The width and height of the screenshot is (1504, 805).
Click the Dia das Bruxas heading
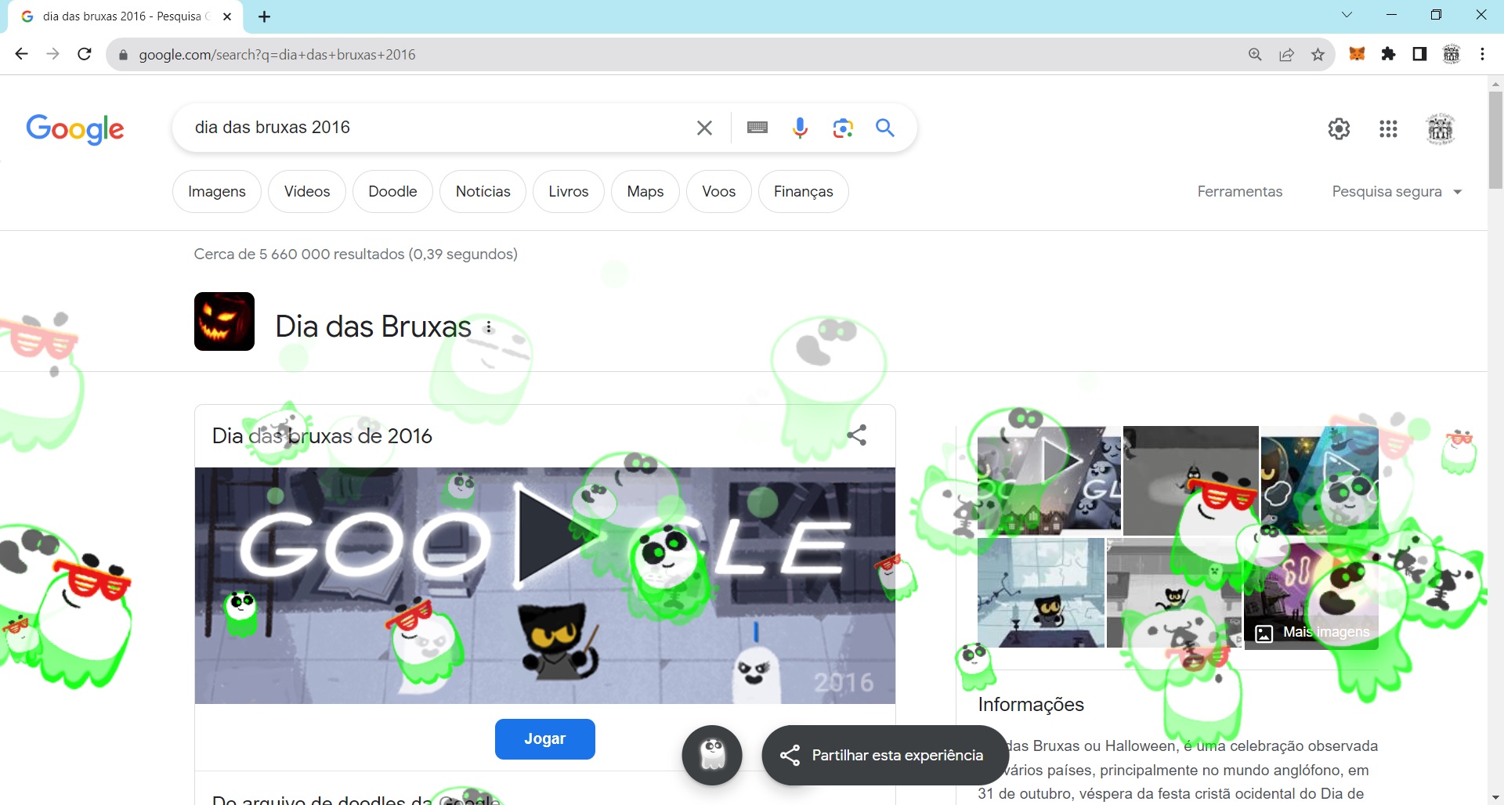[x=374, y=327]
